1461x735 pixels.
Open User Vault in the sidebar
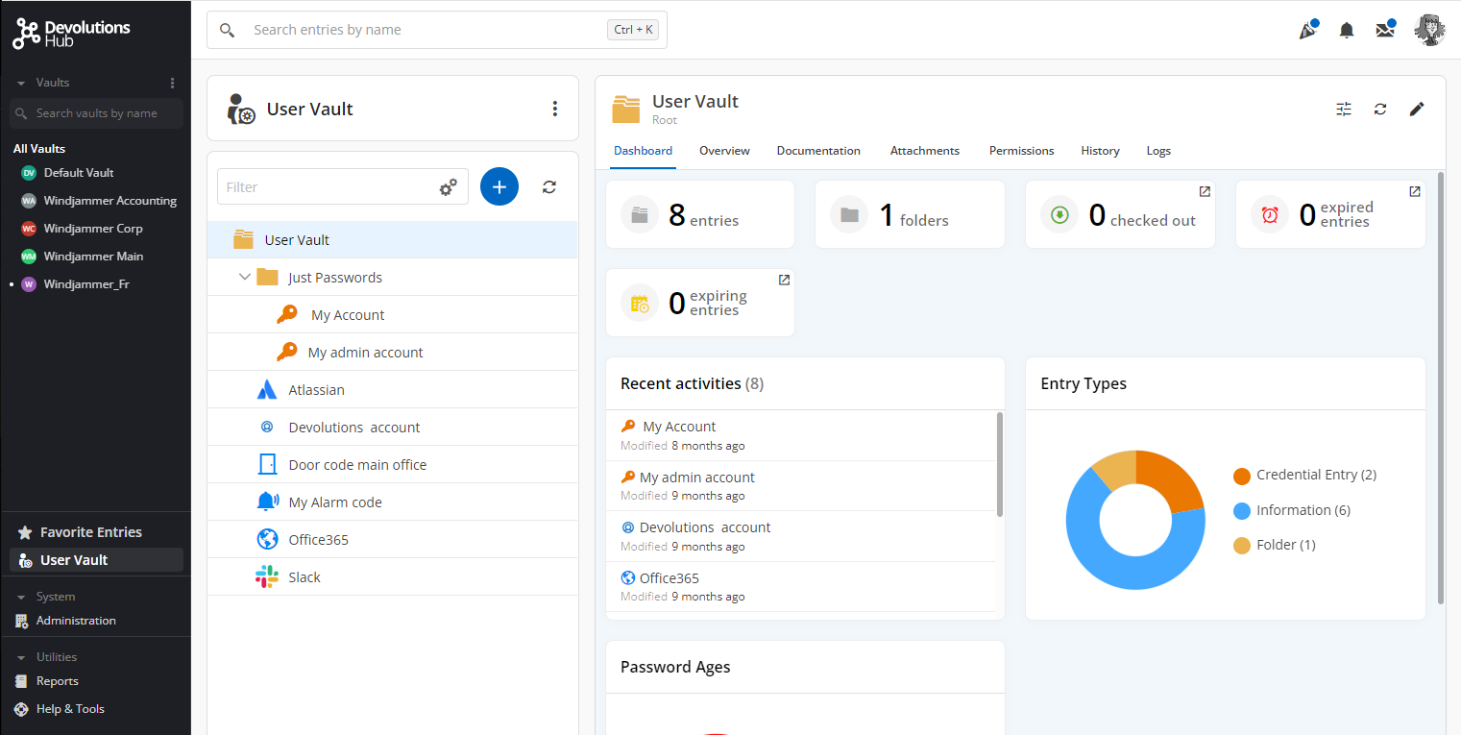click(96, 560)
